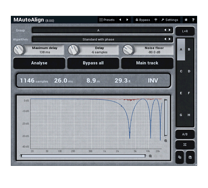The image size is (208, 188).
Task: Click the Bypass all button
Action: pos(93,63)
